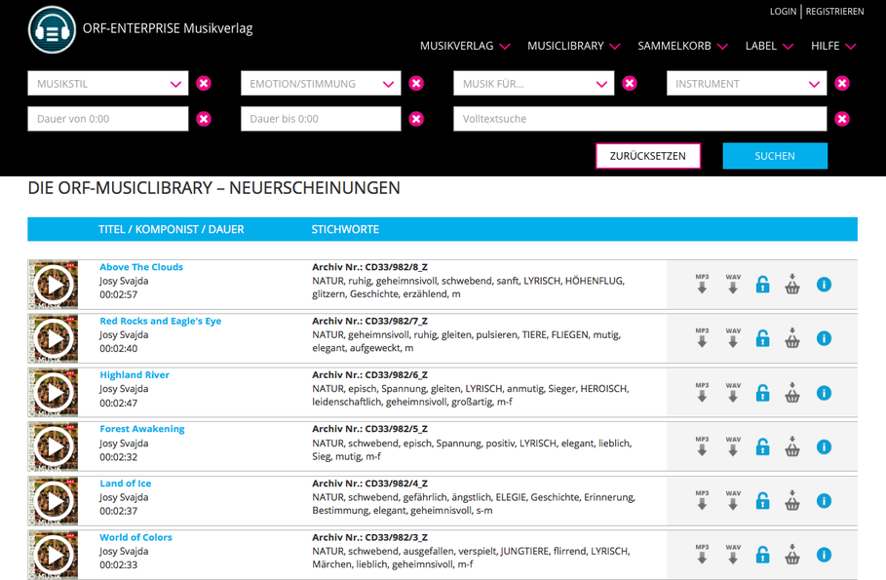The height and width of the screenshot is (580, 886).
Task: Play the track Forest Awakening
Action: 54,446
